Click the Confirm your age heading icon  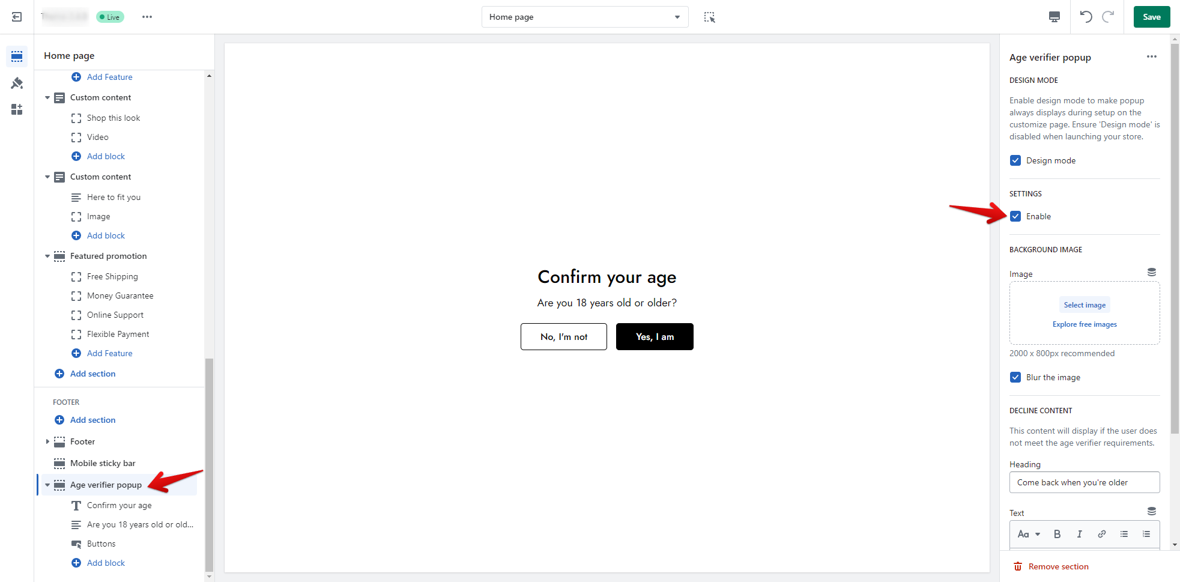(x=76, y=506)
